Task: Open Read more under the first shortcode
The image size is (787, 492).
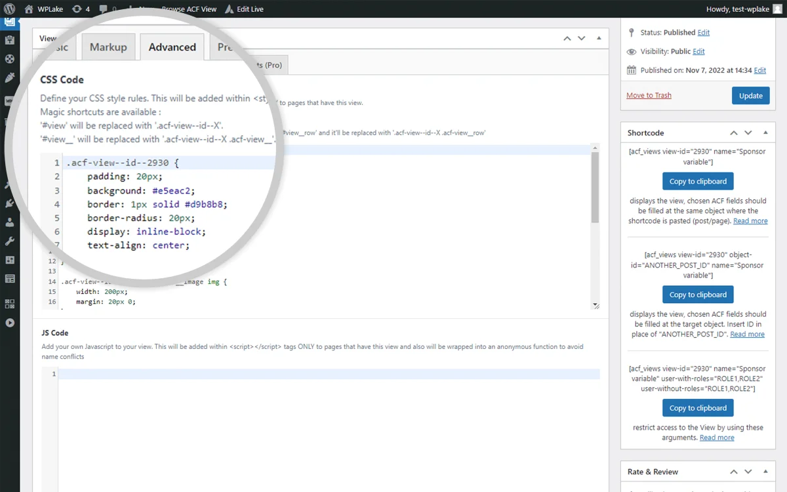Action: coord(750,221)
